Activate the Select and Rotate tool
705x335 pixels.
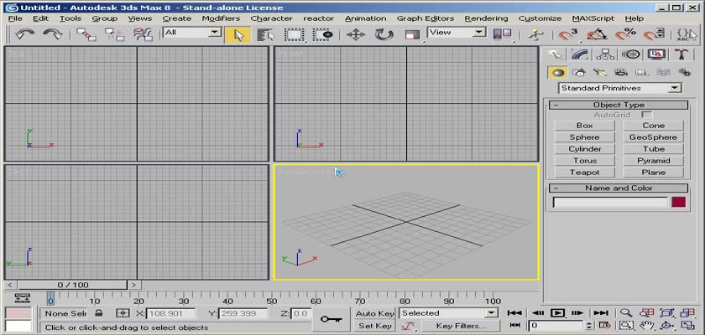[x=384, y=35]
